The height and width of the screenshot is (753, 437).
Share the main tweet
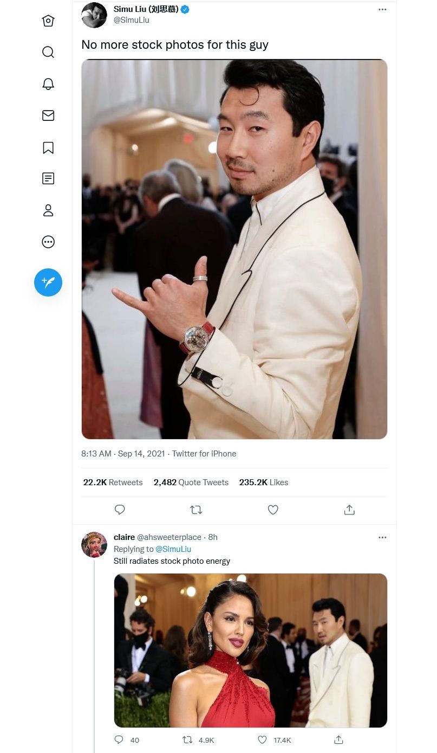tap(349, 510)
